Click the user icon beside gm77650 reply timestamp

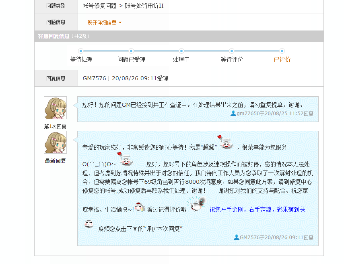click(x=233, y=113)
